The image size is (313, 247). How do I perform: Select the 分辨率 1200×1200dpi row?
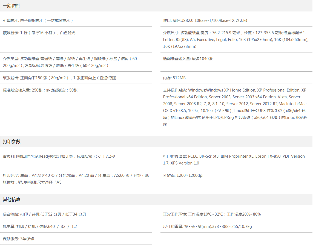183,175
